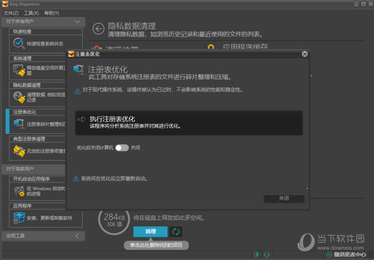Click the back arrow beside 隐私数据清理
The width and height of the screenshot is (374, 260).
(x=98, y=28)
